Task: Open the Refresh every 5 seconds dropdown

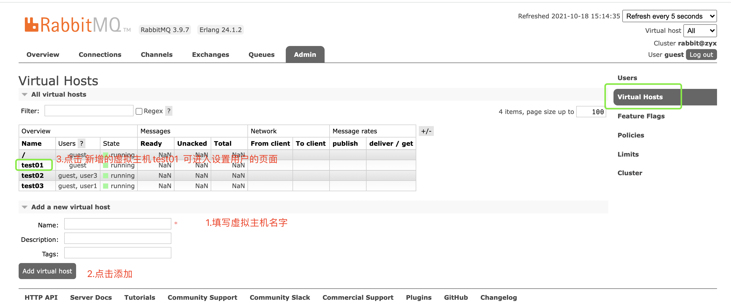Action: [669, 16]
